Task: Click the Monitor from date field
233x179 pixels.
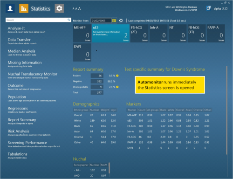Action: pos(101,21)
